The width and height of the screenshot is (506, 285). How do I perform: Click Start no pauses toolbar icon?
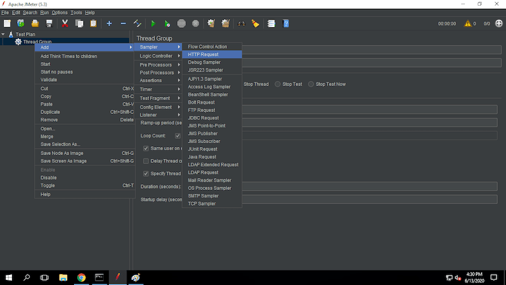coord(167,23)
